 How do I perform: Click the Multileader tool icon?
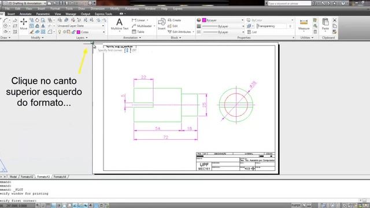click(x=134, y=26)
